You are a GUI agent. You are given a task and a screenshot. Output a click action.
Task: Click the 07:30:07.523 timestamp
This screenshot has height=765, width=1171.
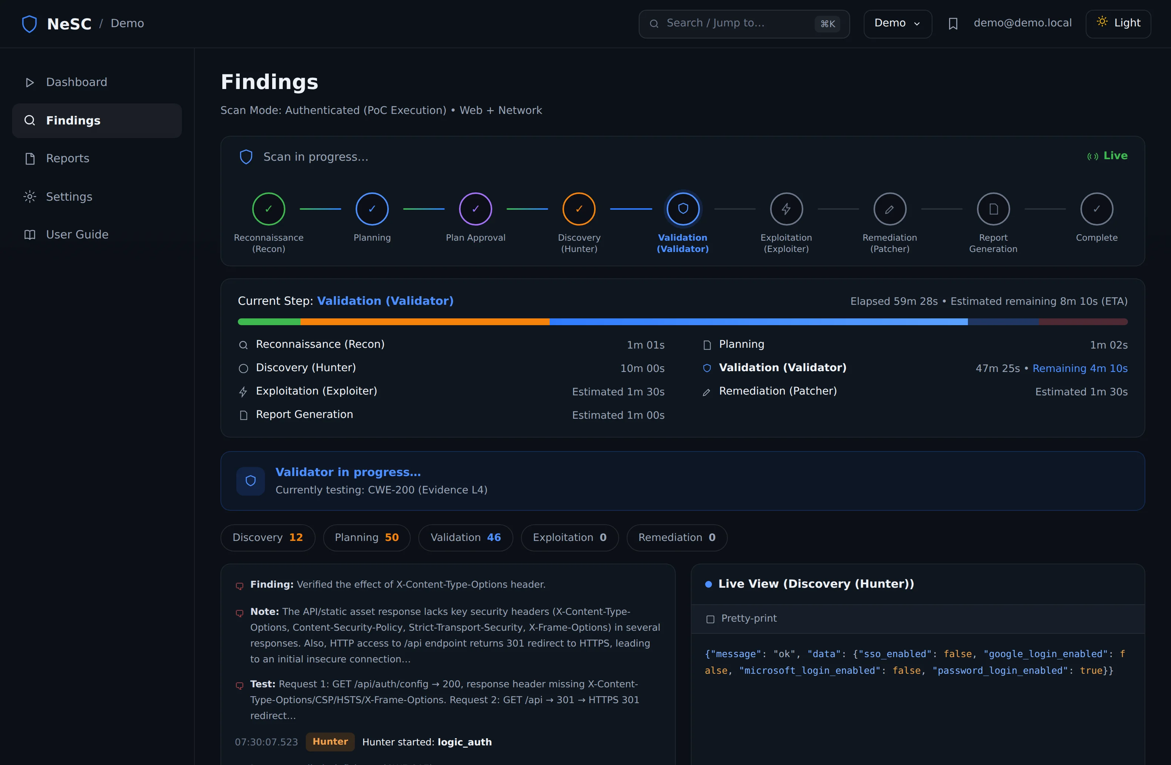266,742
